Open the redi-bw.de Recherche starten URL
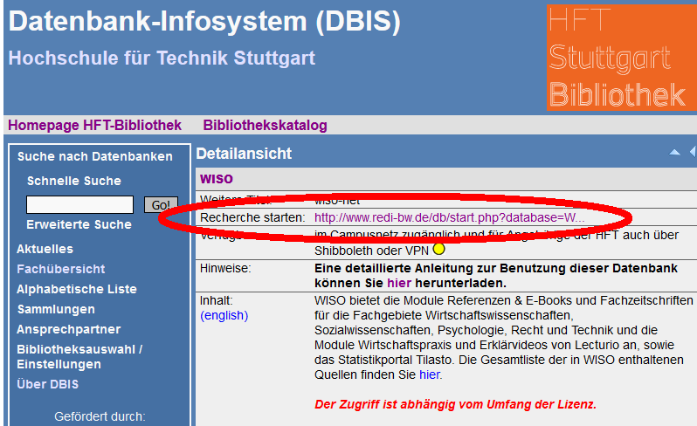Image resolution: width=697 pixels, height=426 pixels. click(x=450, y=217)
